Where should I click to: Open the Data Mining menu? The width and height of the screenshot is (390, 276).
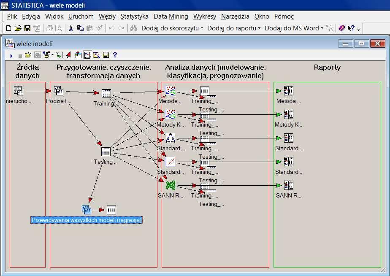(x=171, y=16)
